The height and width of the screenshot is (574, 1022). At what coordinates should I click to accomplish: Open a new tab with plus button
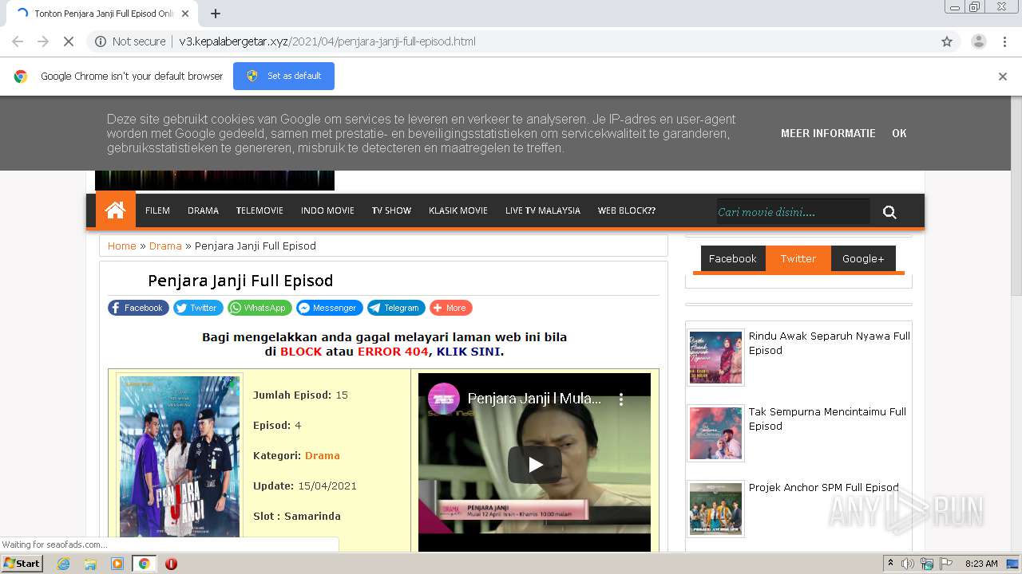pos(215,14)
